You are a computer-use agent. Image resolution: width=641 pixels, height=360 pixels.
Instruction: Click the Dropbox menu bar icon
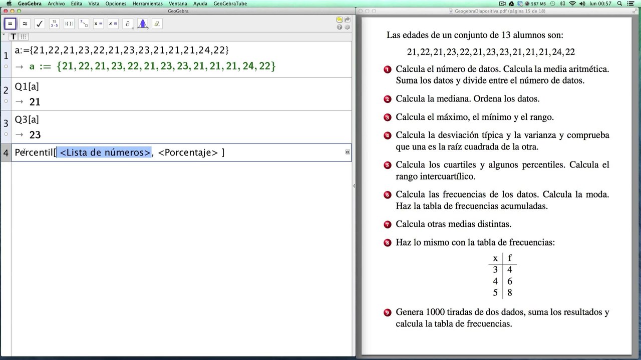(520, 3)
